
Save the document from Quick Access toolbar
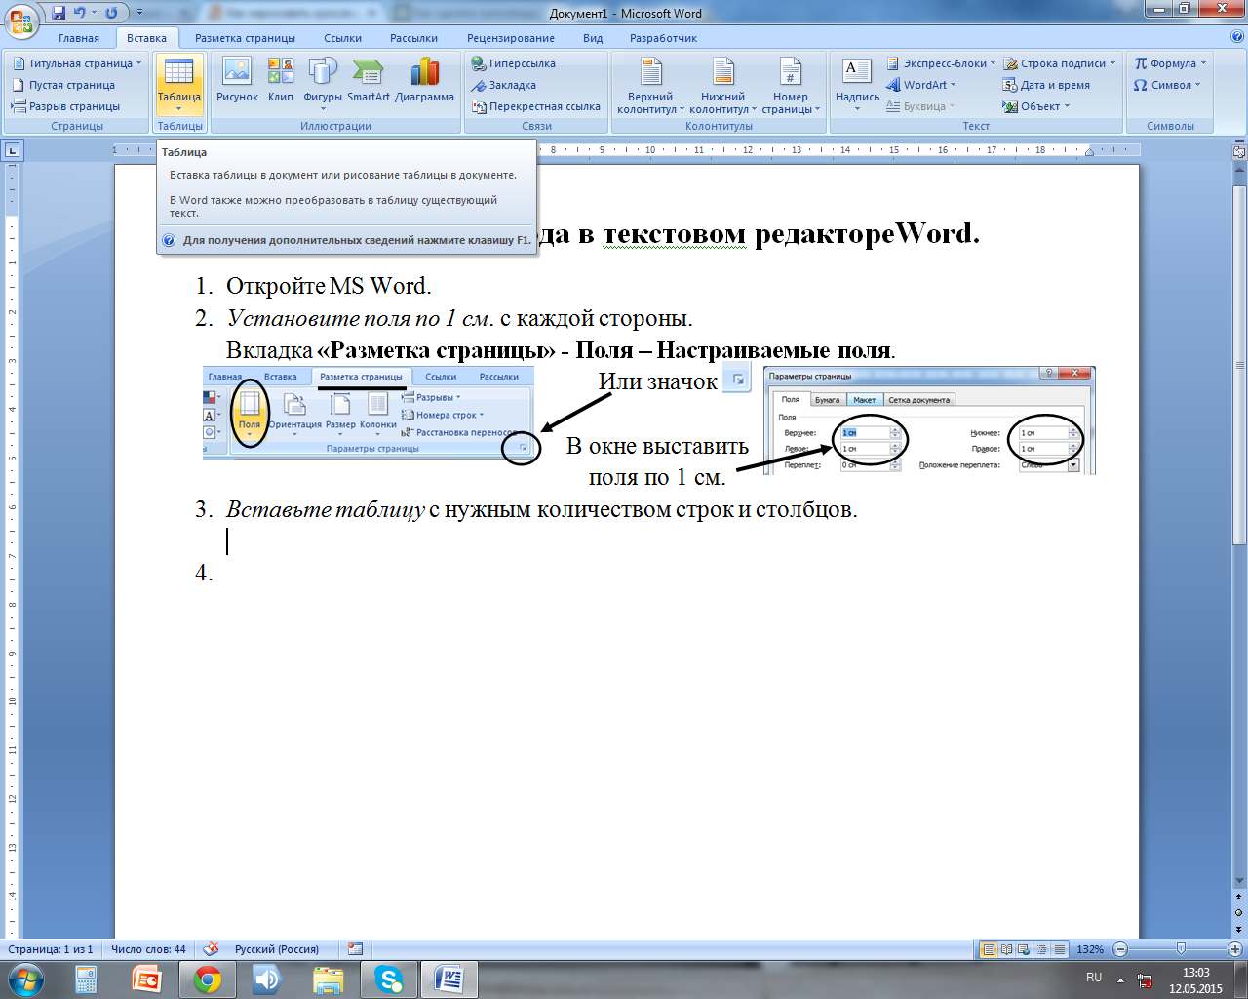coord(58,13)
